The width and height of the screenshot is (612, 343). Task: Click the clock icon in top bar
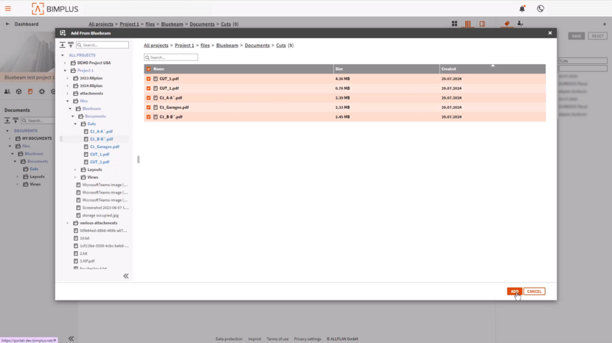(x=540, y=9)
